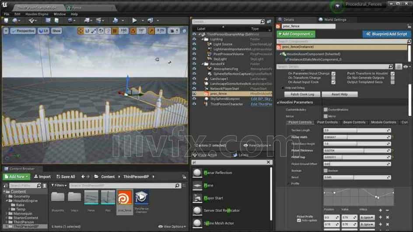Image resolution: width=413 pixels, height=232 pixels.
Task: Open Content browser toolbar icon
Action: [x=48, y=20]
